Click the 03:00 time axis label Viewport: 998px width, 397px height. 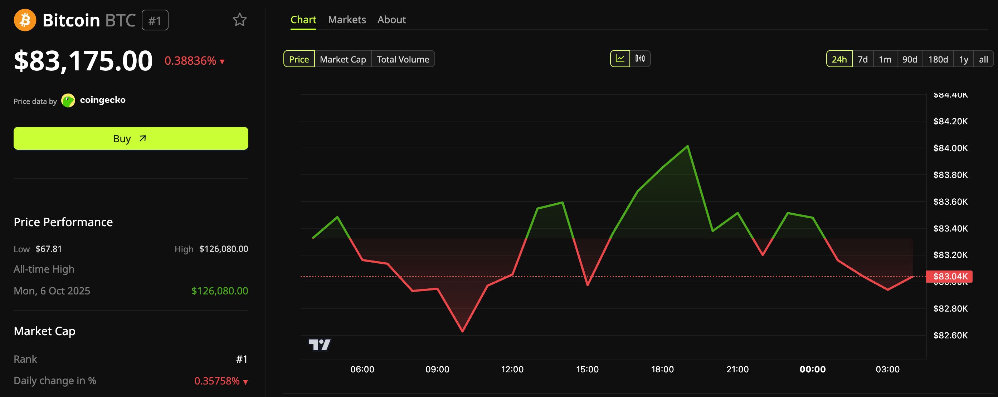(x=887, y=369)
